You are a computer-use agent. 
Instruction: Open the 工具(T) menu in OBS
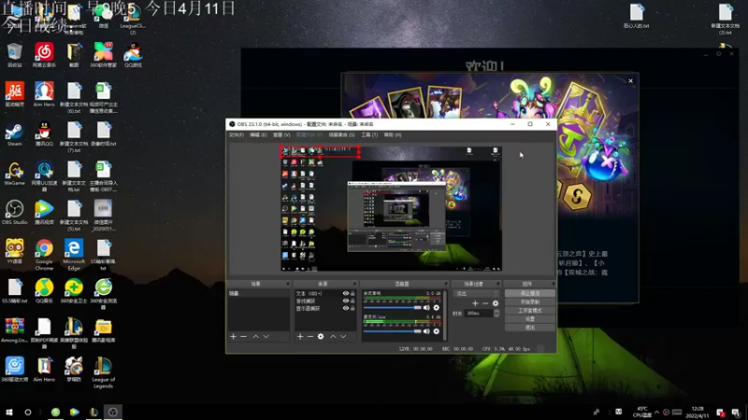tap(369, 135)
